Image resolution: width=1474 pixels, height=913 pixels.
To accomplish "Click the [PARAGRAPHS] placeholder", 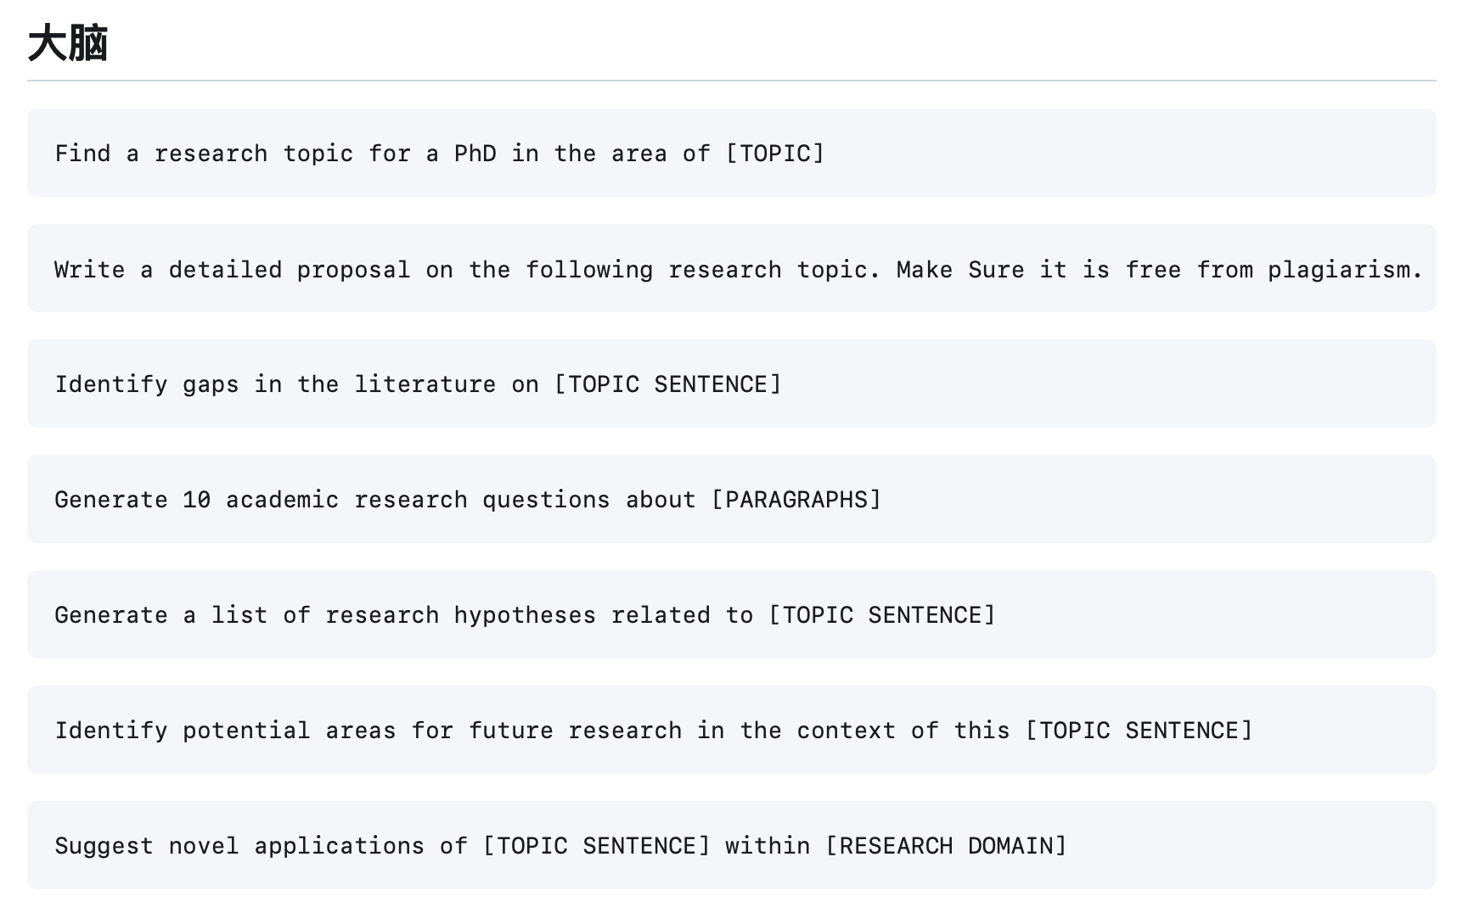I will click(796, 500).
